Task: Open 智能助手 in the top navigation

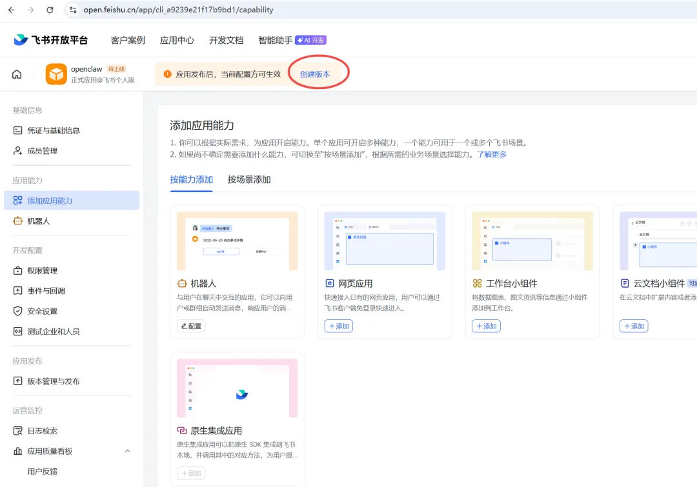Action: tap(275, 41)
